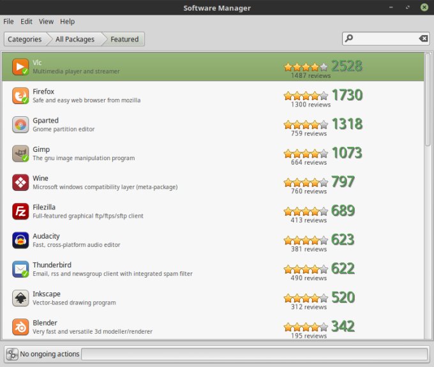
Task: Go back to Categories breadcrumb
Action: [x=25, y=39]
